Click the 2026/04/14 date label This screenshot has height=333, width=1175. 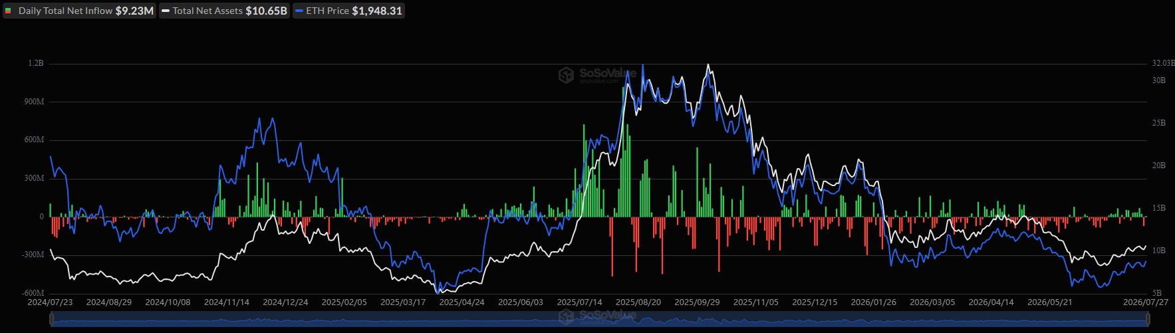coord(991,302)
